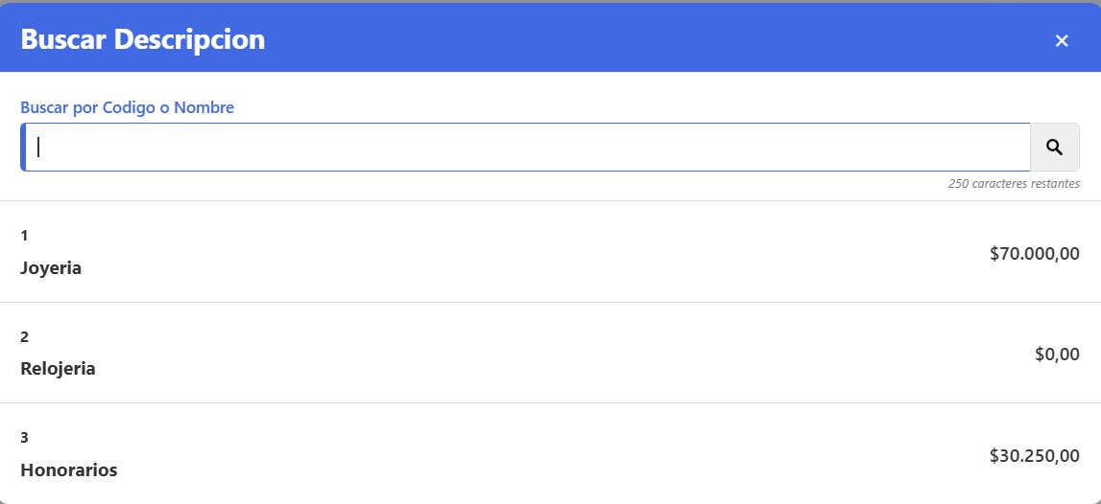Click the blue left edge of search field
The height and width of the screenshot is (504, 1101).
pyautogui.click(x=23, y=147)
